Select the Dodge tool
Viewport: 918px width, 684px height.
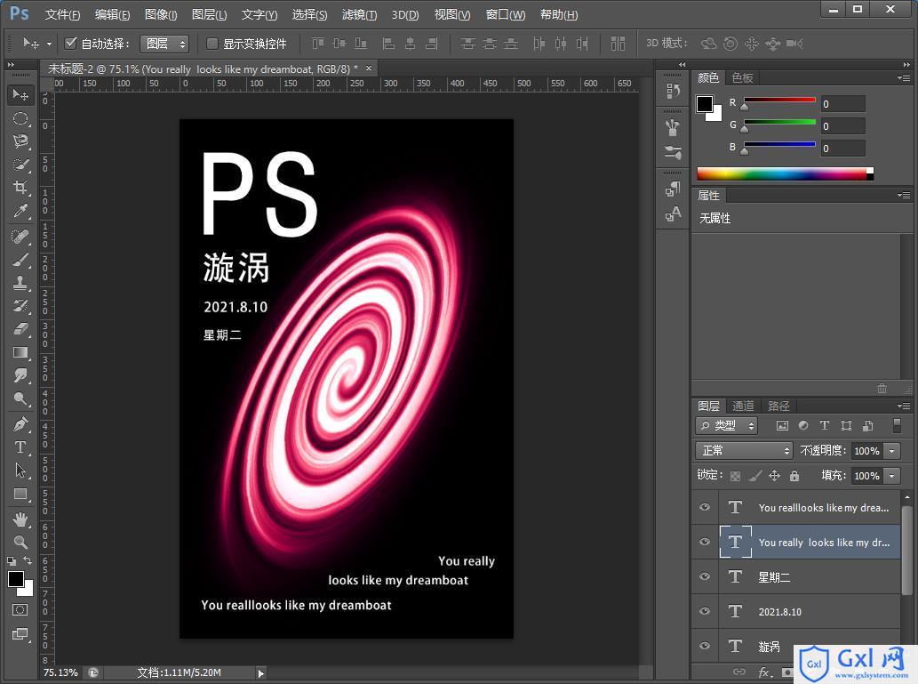pos(20,399)
